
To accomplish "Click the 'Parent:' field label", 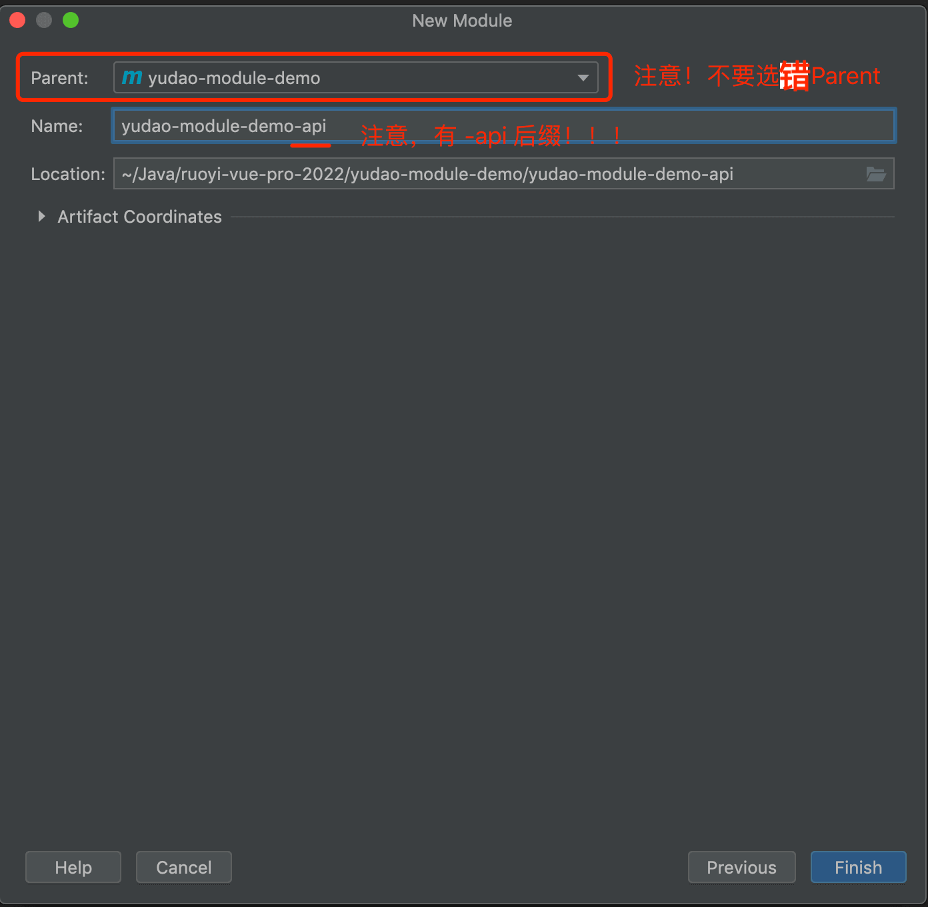I will 59,78.
